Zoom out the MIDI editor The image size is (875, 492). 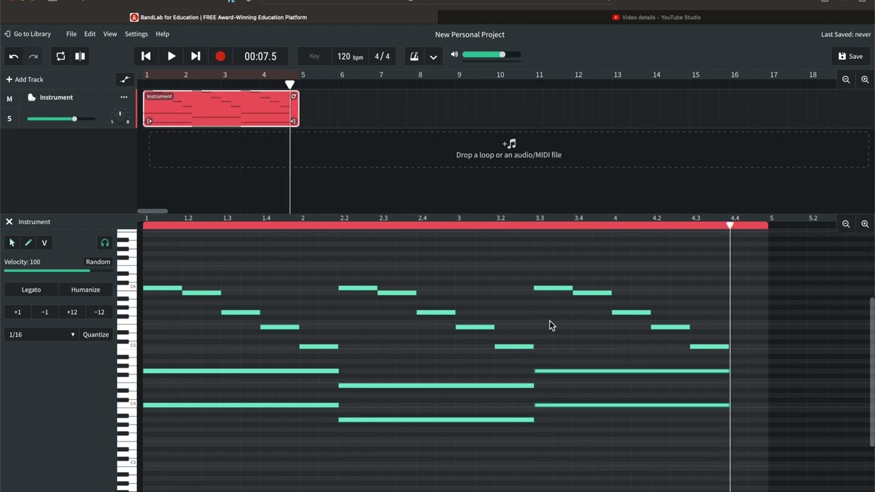[x=846, y=224]
